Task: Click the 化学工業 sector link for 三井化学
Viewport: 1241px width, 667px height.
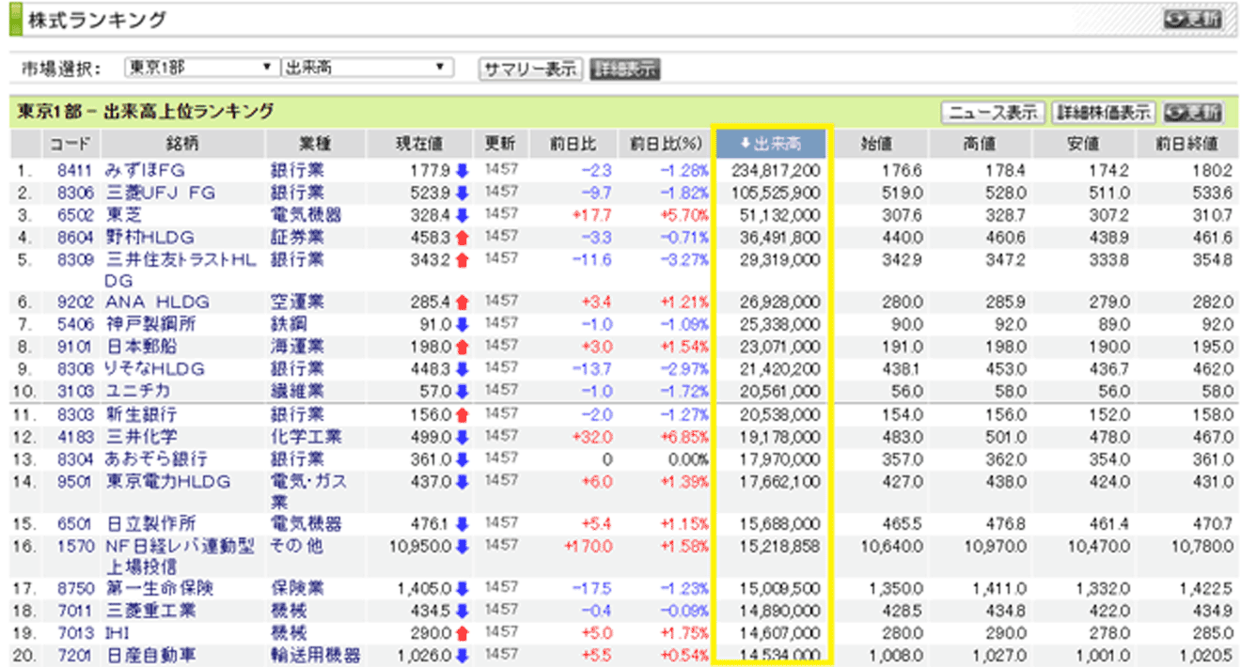Action: [x=306, y=437]
